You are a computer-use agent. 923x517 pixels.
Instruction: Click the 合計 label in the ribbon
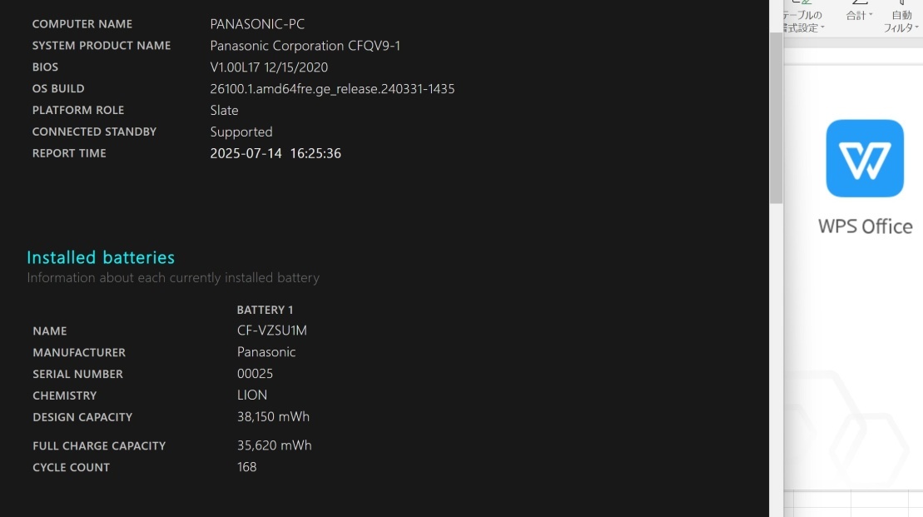click(x=856, y=15)
